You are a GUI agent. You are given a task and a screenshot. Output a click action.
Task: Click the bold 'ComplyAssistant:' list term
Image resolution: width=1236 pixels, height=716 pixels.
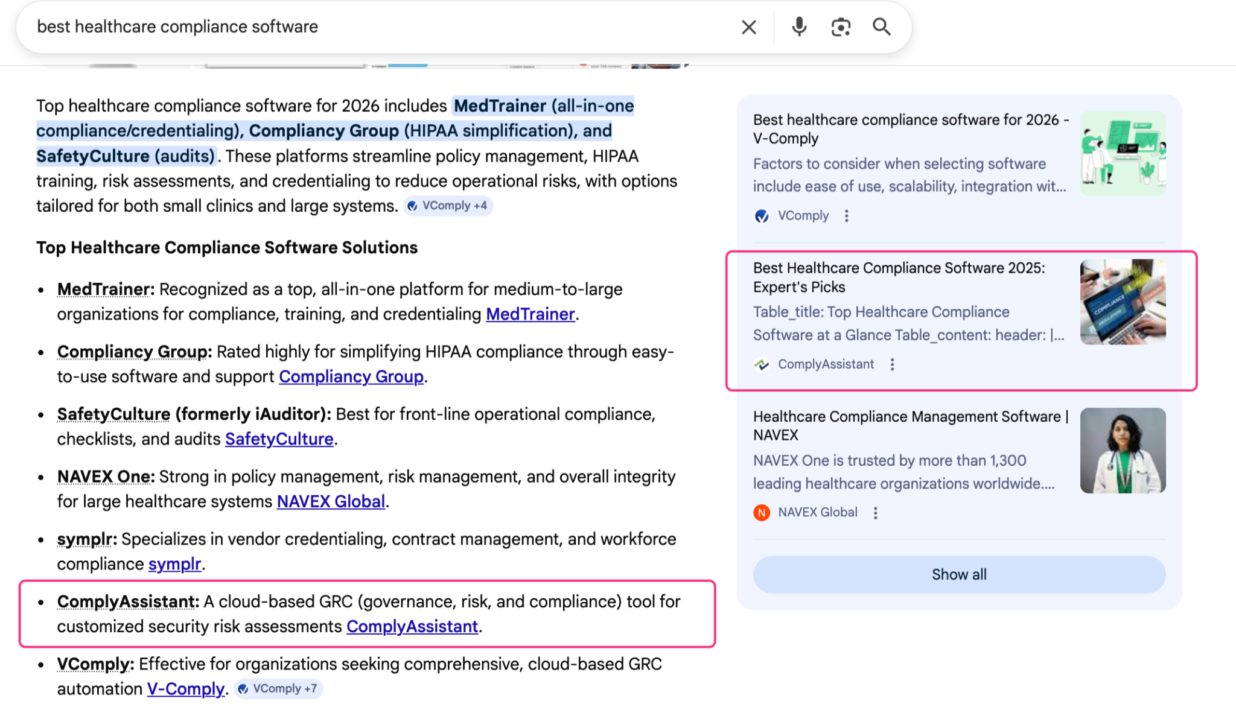[128, 601]
